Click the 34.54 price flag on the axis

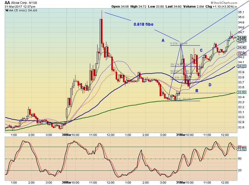pos(242,41)
